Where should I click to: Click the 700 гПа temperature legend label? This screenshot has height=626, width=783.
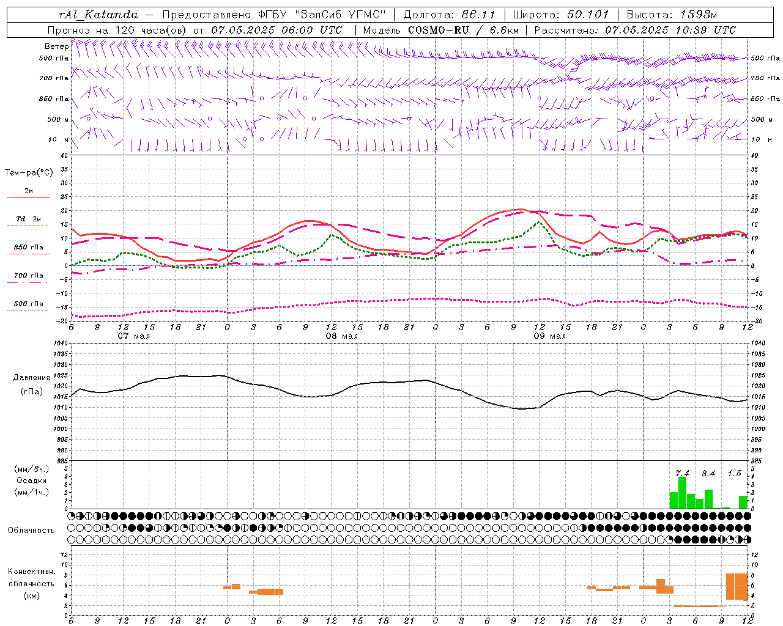click(x=29, y=275)
